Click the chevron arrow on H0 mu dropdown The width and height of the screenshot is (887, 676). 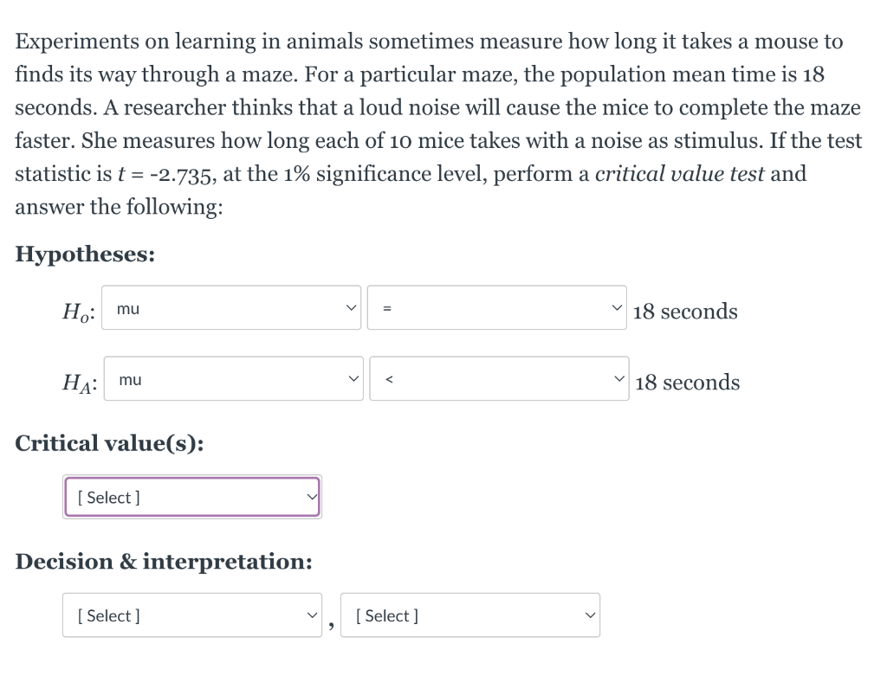click(x=350, y=308)
